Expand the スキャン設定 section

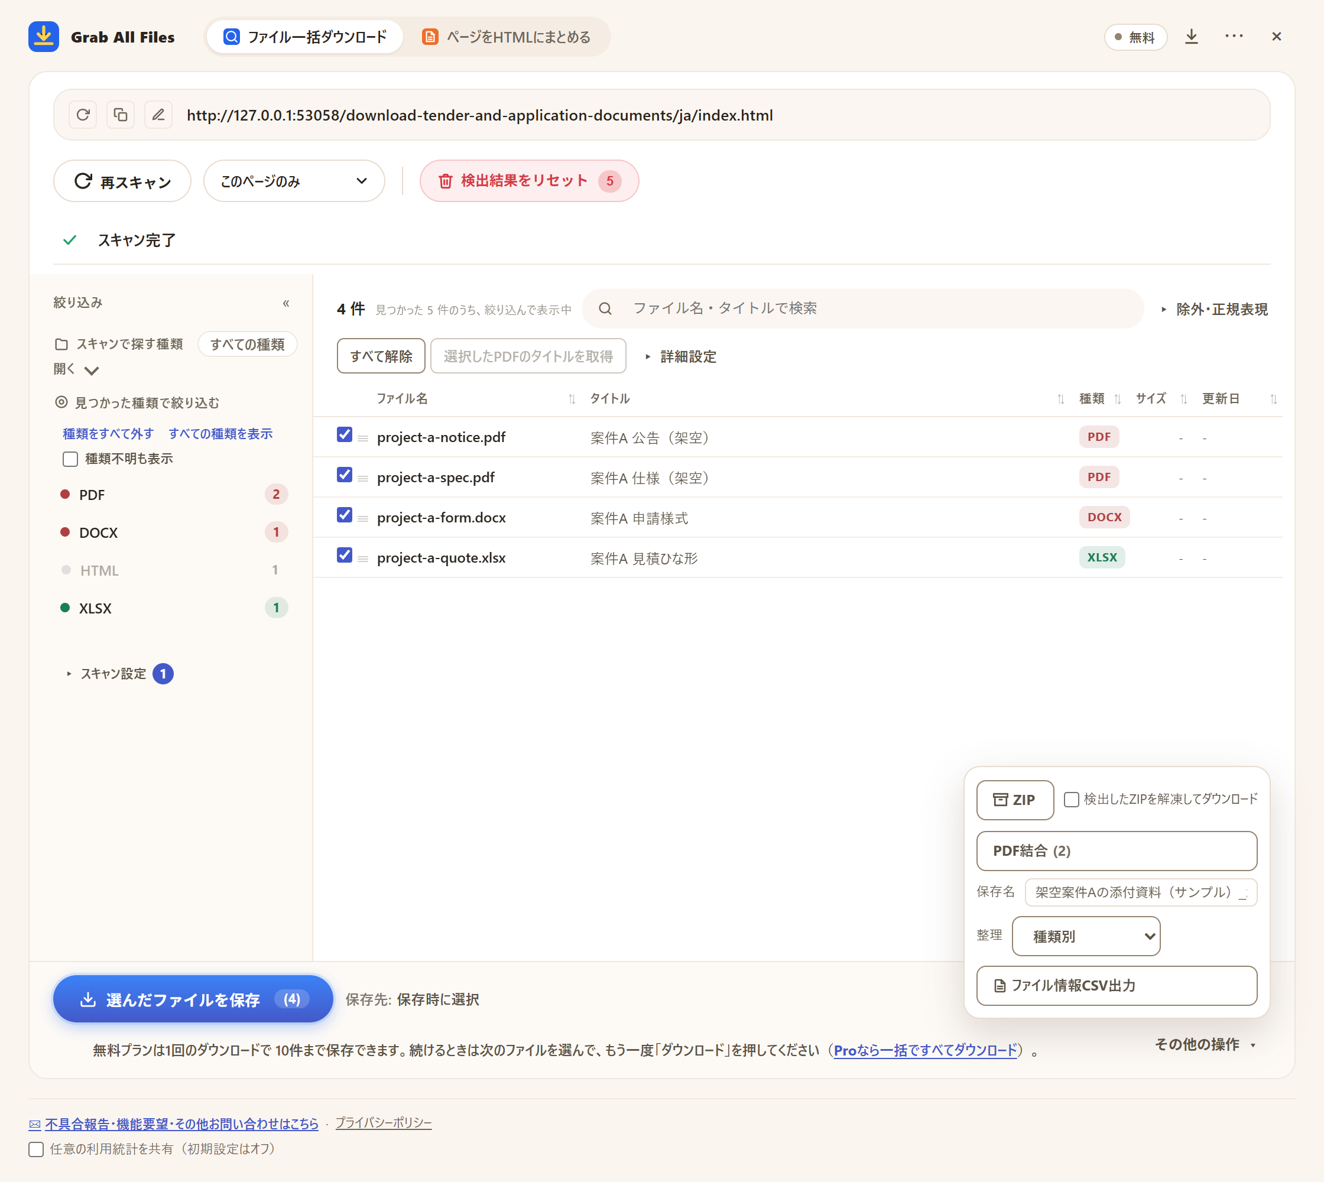pyautogui.click(x=113, y=674)
